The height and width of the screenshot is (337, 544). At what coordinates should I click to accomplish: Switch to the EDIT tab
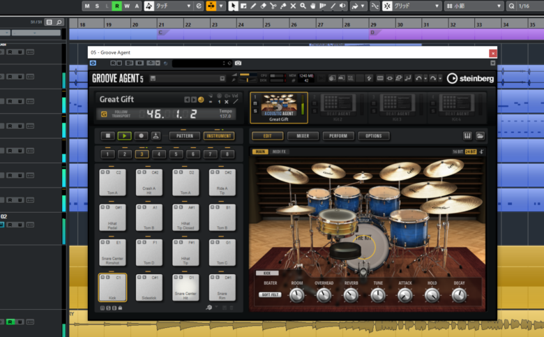pyautogui.click(x=268, y=136)
